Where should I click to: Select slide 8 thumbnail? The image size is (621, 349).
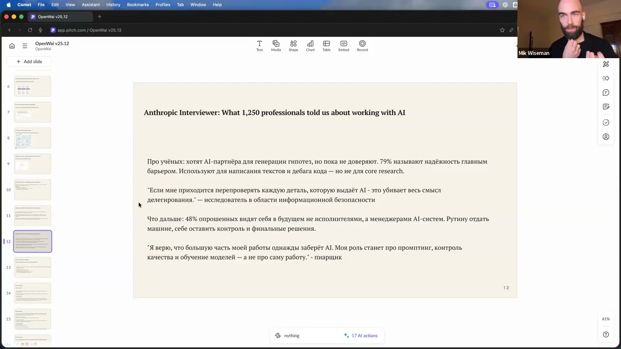click(33, 138)
